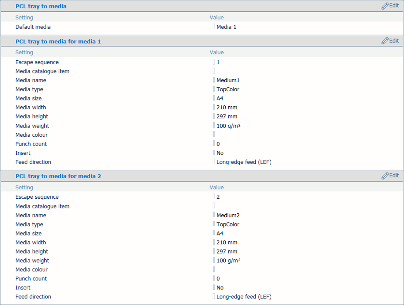
Task: Select media 2 Insert value 'No'
Action: pos(220,288)
